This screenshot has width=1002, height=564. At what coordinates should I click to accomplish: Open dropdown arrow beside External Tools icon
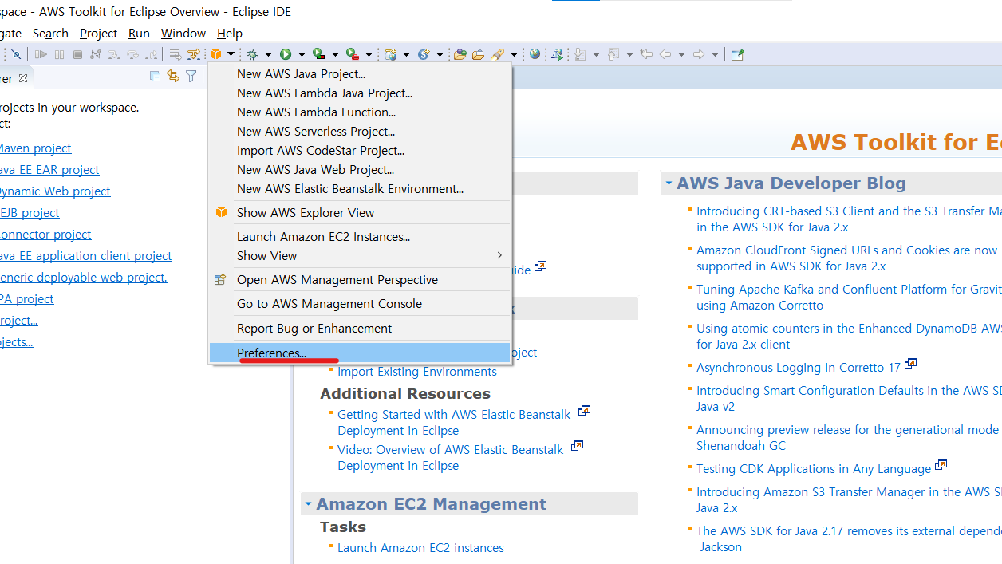pyautogui.click(x=369, y=54)
